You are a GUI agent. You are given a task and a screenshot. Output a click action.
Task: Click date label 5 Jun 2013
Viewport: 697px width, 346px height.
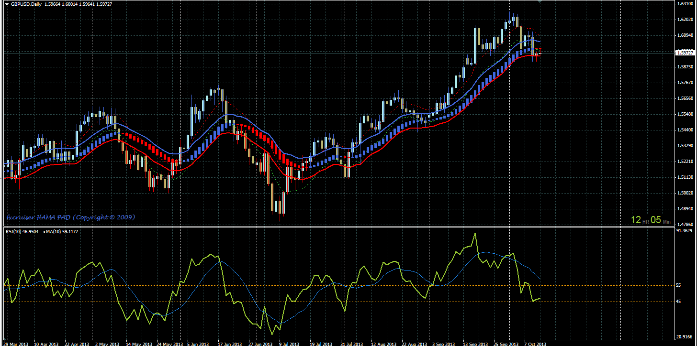coord(199,344)
